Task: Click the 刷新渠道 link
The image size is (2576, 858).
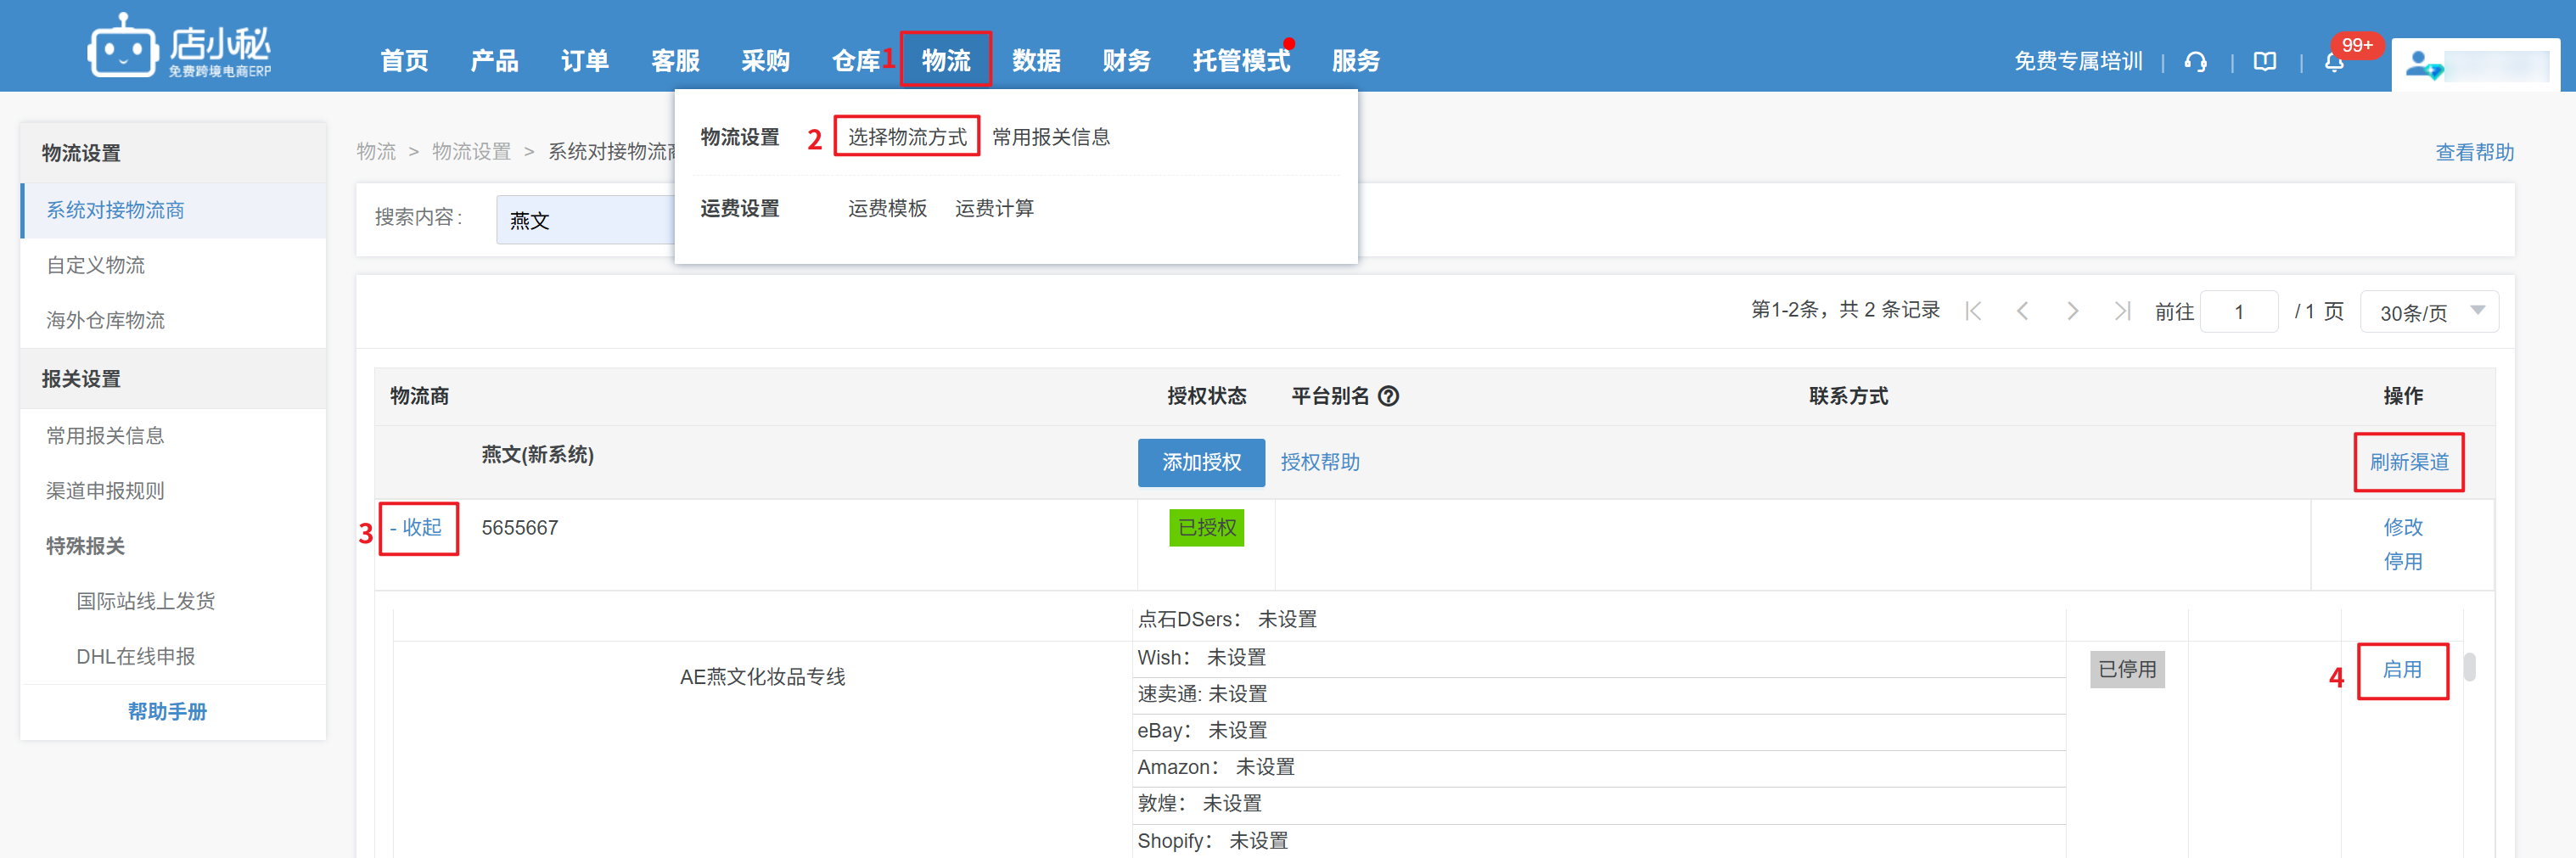Action: [x=2408, y=462]
